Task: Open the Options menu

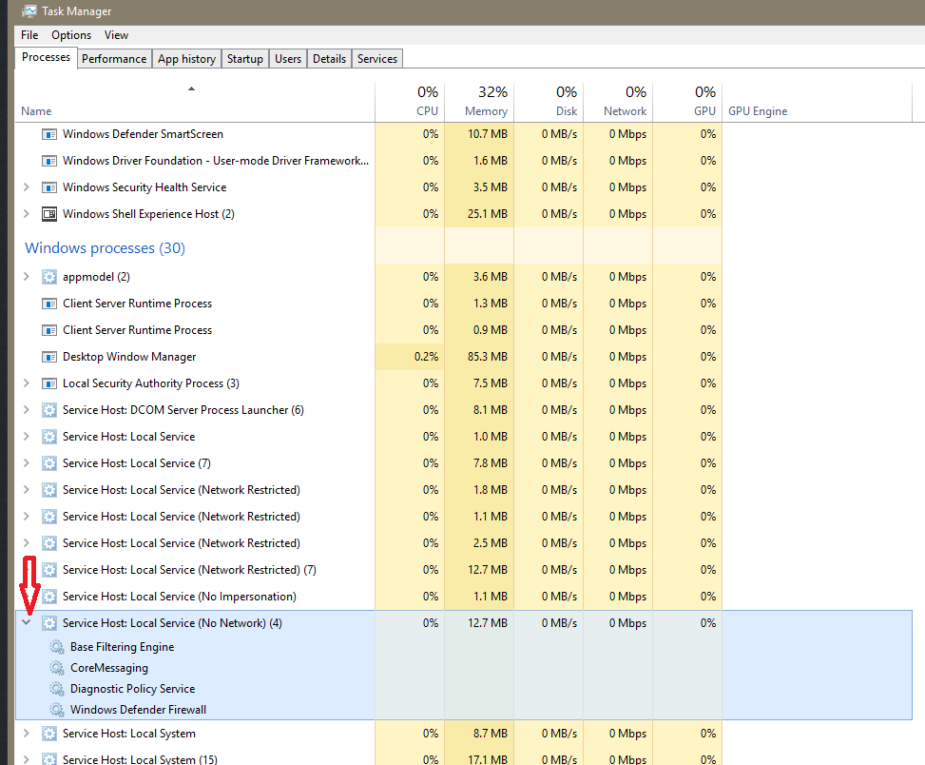Action: (71, 35)
